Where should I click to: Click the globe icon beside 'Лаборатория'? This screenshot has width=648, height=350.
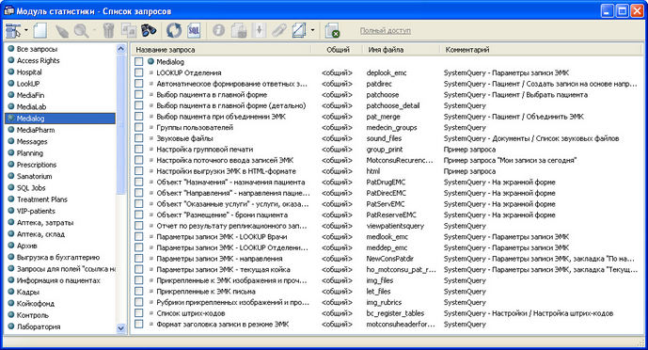tap(11, 326)
